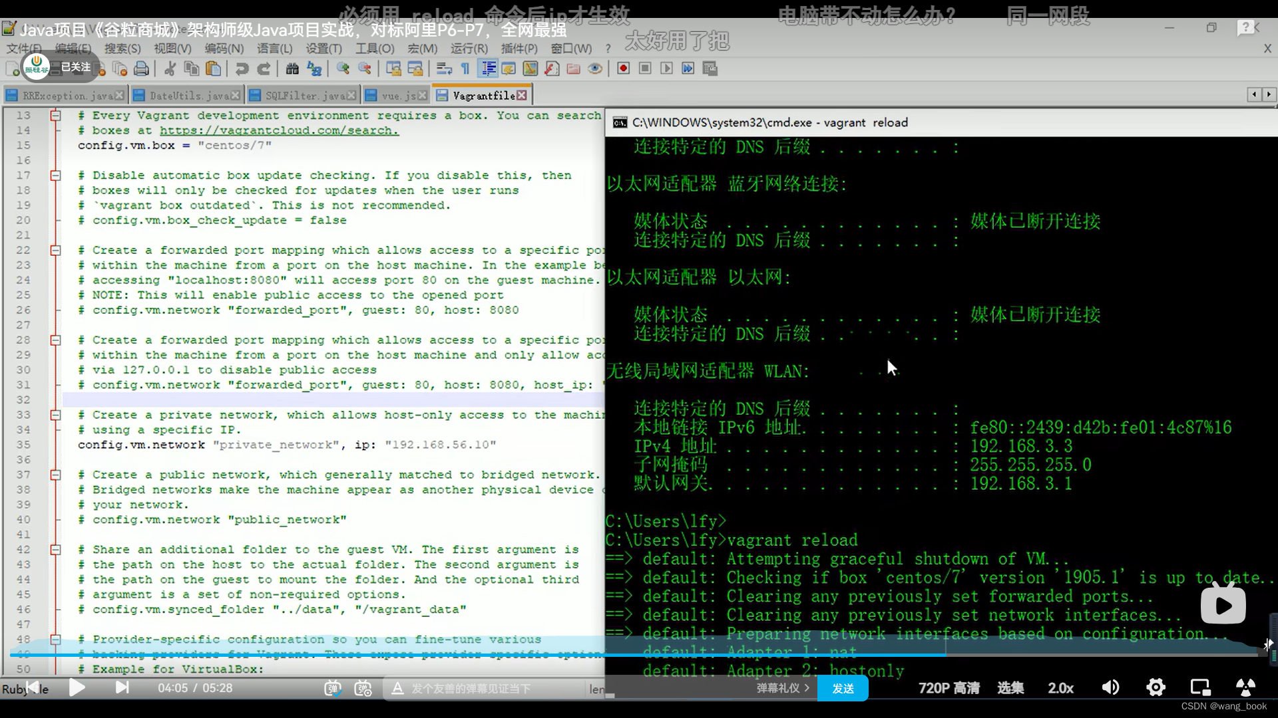
Task: Start macro recording with red dot icon
Action: tap(623, 68)
